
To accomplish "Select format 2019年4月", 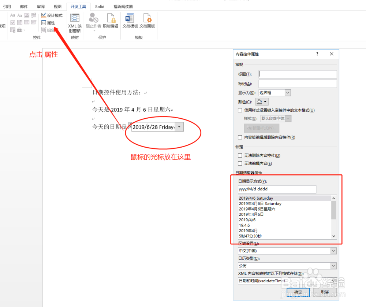I will point(284,230).
